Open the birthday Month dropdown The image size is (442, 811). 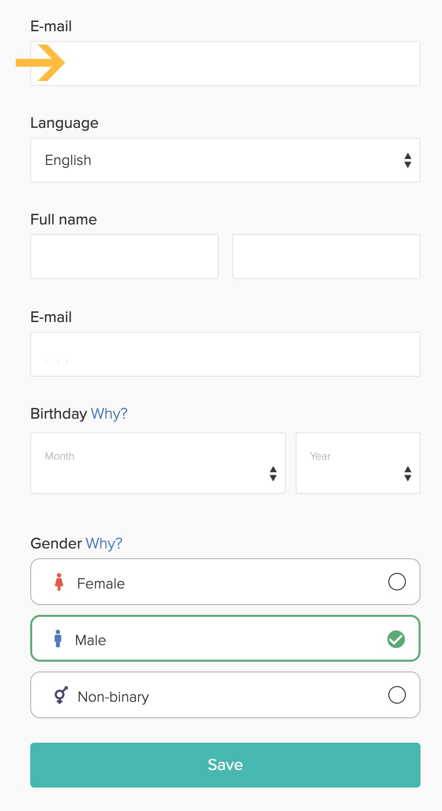pos(158,463)
